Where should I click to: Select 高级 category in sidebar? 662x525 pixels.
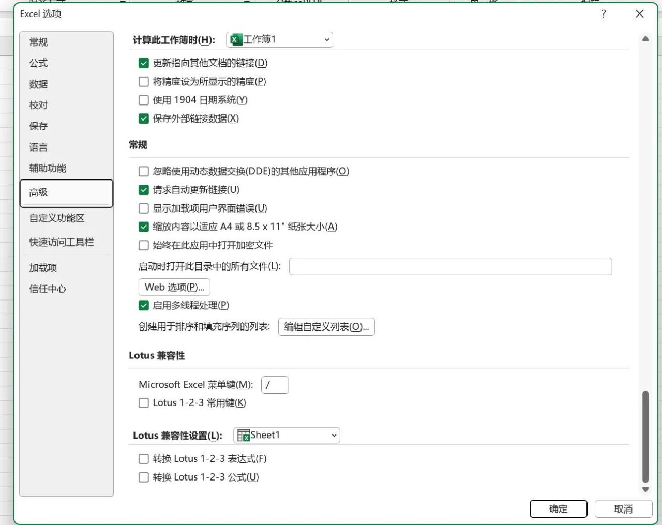click(66, 193)
